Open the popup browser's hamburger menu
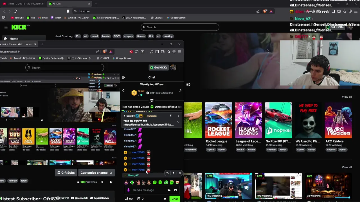Screen dimensions: 360x202 tap(179, 52)
